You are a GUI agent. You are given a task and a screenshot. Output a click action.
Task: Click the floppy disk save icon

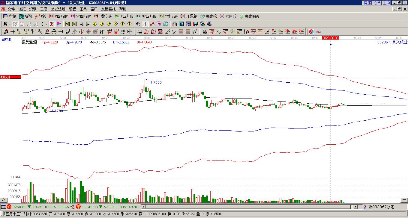coord(195,24)
